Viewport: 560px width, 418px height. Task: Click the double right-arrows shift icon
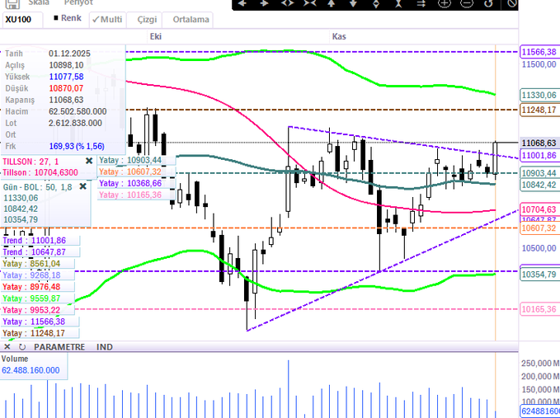coord(421,3)
